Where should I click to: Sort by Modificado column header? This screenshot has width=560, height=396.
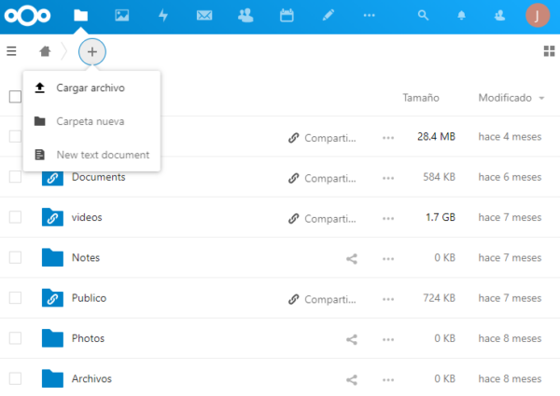point(505,98)
